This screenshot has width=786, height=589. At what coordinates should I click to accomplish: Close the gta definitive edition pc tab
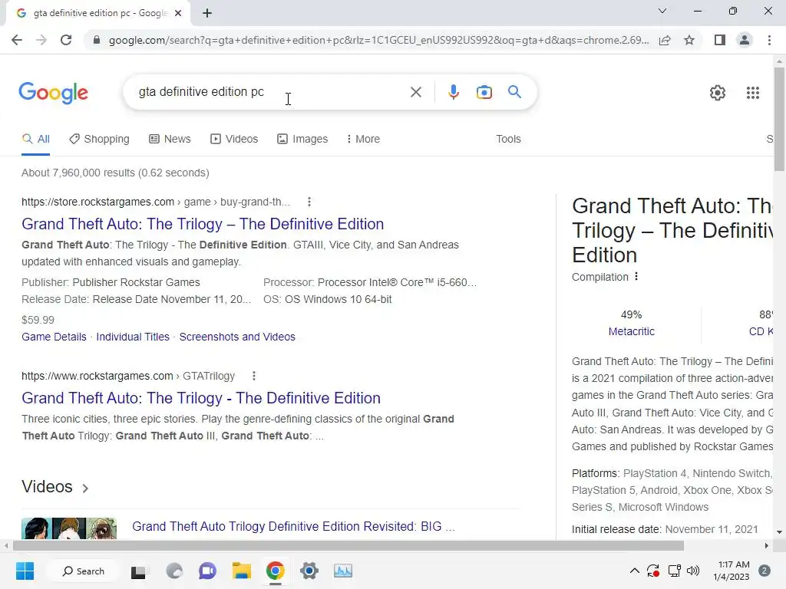click(178, 14)
